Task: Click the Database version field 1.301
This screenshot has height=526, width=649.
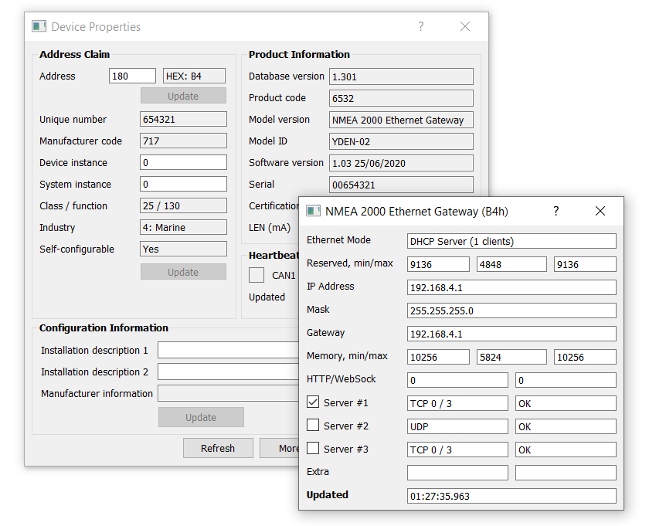Action: [x=401, y=76]
